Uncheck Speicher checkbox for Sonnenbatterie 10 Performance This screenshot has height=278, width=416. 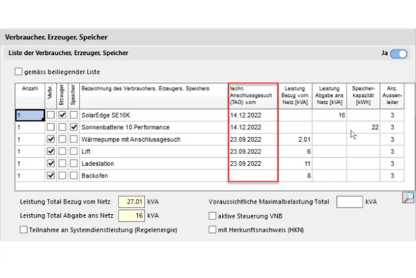point(74,127)
